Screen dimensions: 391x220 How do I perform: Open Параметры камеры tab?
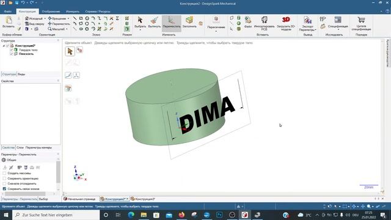point(38,147)
